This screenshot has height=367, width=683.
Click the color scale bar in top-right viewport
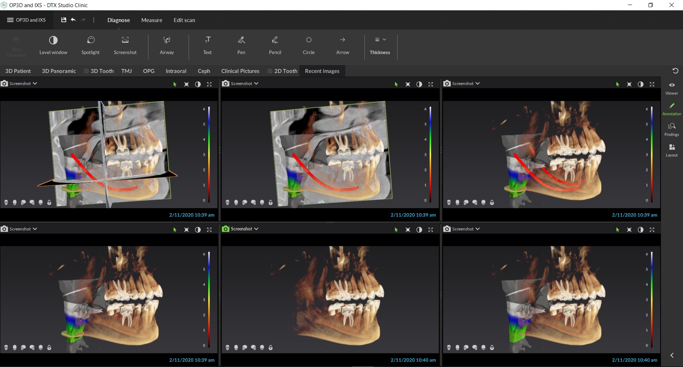pyautogui.click(x=651, y=154)
